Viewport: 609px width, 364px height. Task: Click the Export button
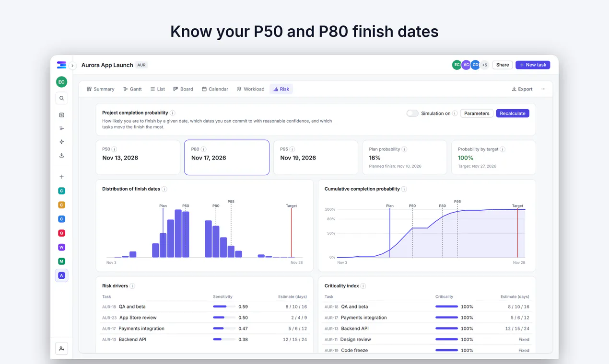point(522,89)
